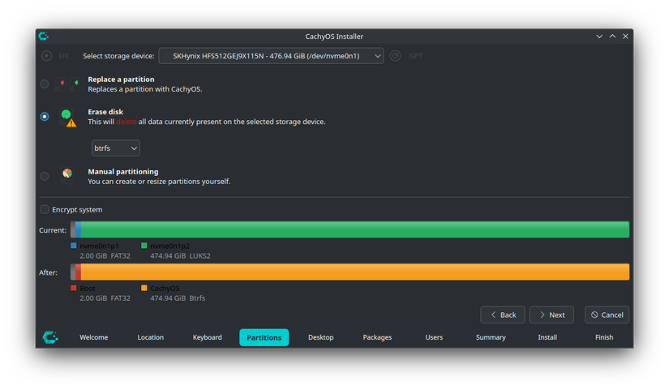Click the Manual partitioning pie icon
The width and height of the screenshot is (669, 390).
click(67, 175)
